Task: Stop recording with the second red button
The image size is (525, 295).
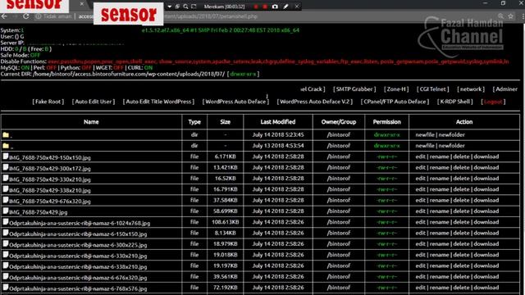Action: pyautogui.click(x=265, y=7)
